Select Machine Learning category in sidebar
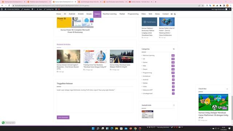Image resolution: width=233 pixels, height=131 pixels. pyautogui.click(x=149, y=55)
